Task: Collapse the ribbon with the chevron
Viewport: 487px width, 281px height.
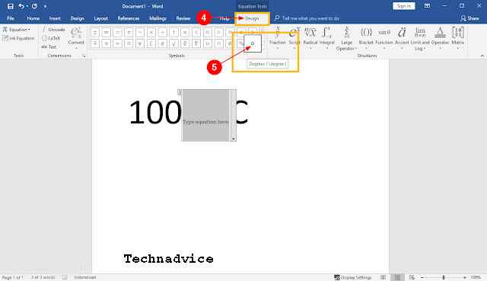Action: [482, 56]
